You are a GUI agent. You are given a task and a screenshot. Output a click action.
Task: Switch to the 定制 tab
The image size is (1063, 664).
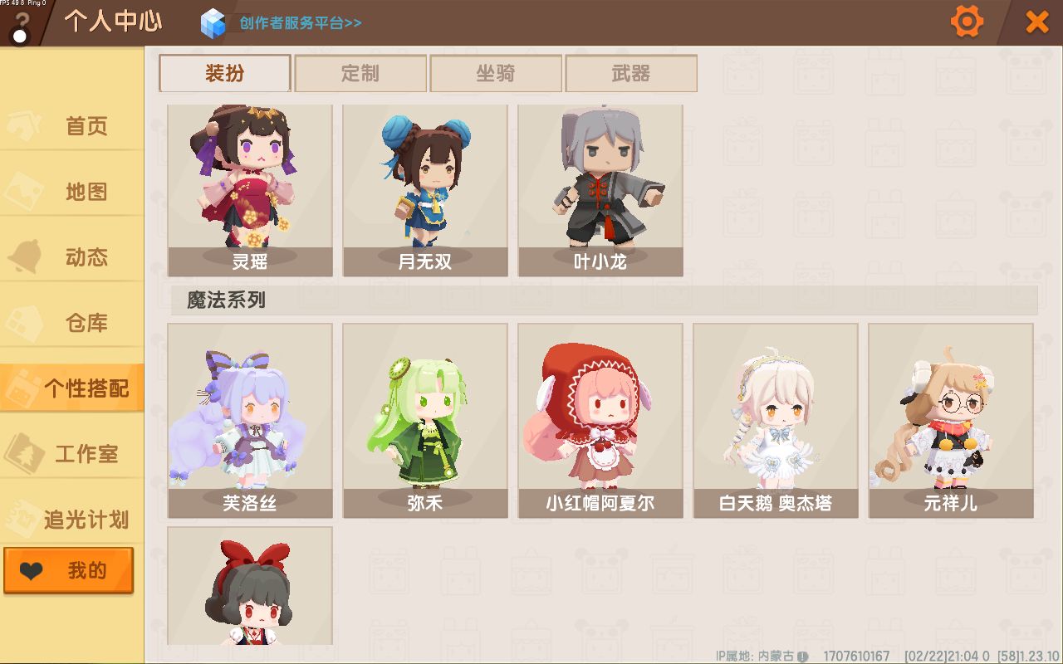click(360, 73)
